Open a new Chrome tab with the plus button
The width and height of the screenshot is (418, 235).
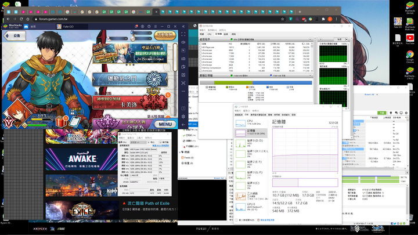(x=300, y=12)
